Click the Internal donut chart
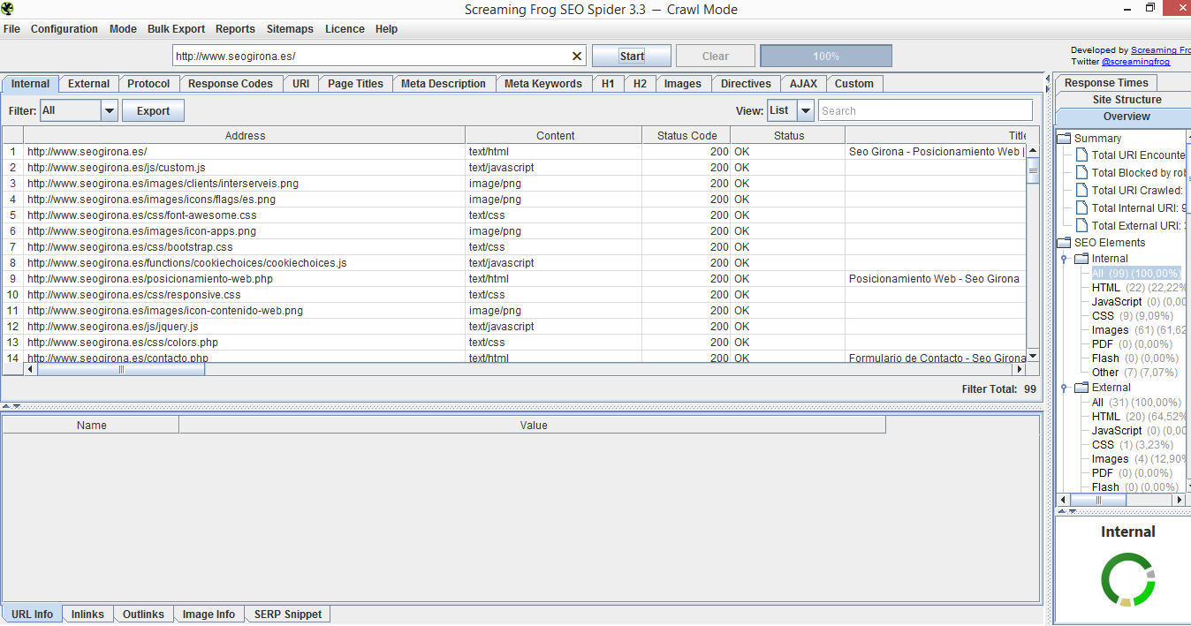1191x626 pixels. pos(1127,580)
